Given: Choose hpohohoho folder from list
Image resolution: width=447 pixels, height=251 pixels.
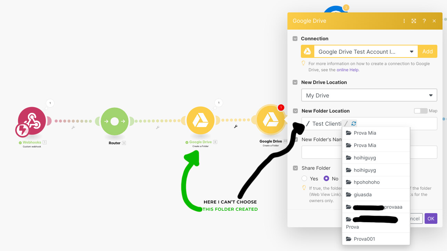Looking at the screenshot, I should pos(376,182).
